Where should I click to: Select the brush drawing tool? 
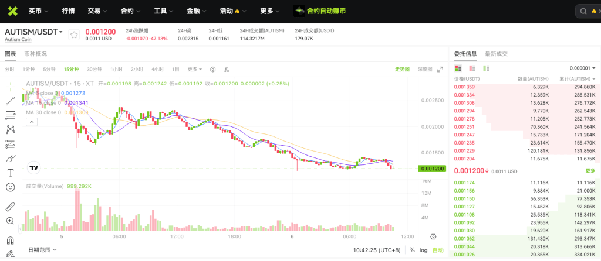tap(11, 159)
